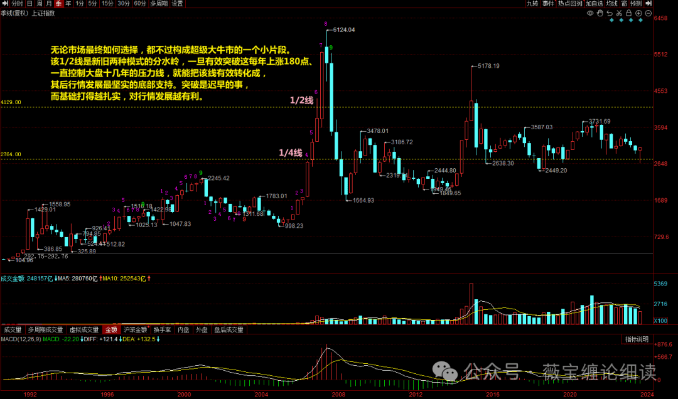Select the hand pan tool icon
Image resolution: width=678 pixels, height=399 pixels.
[x=600, y=13]
